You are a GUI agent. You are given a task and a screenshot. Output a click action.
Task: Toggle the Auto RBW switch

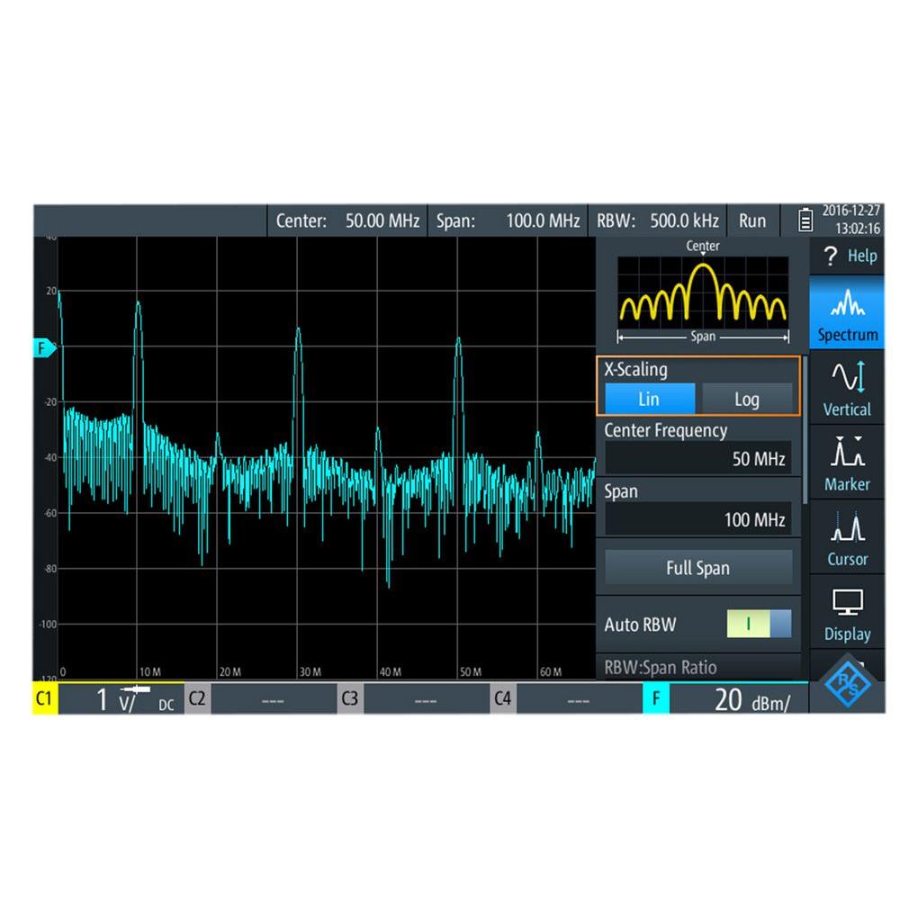(759, 624)
